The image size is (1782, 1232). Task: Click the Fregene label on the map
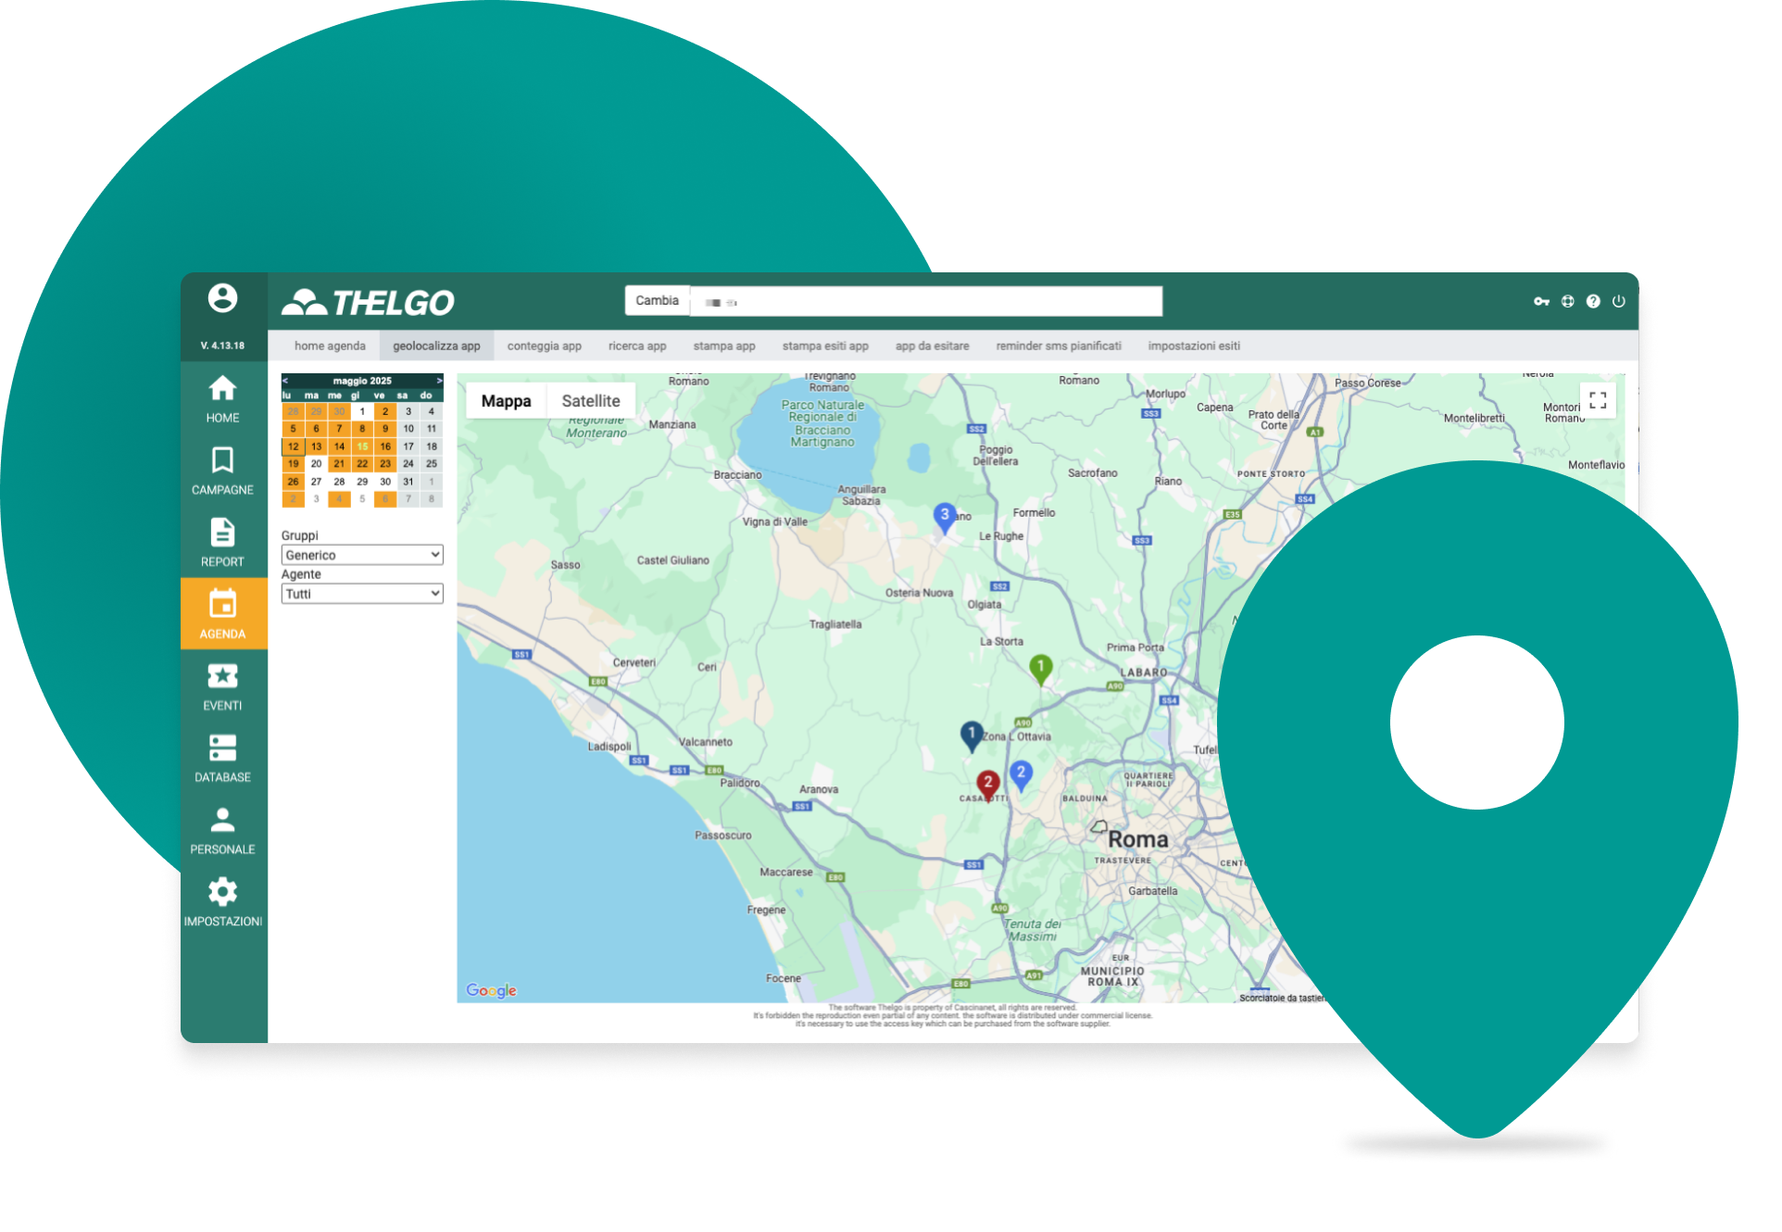[x=766, y=911]
